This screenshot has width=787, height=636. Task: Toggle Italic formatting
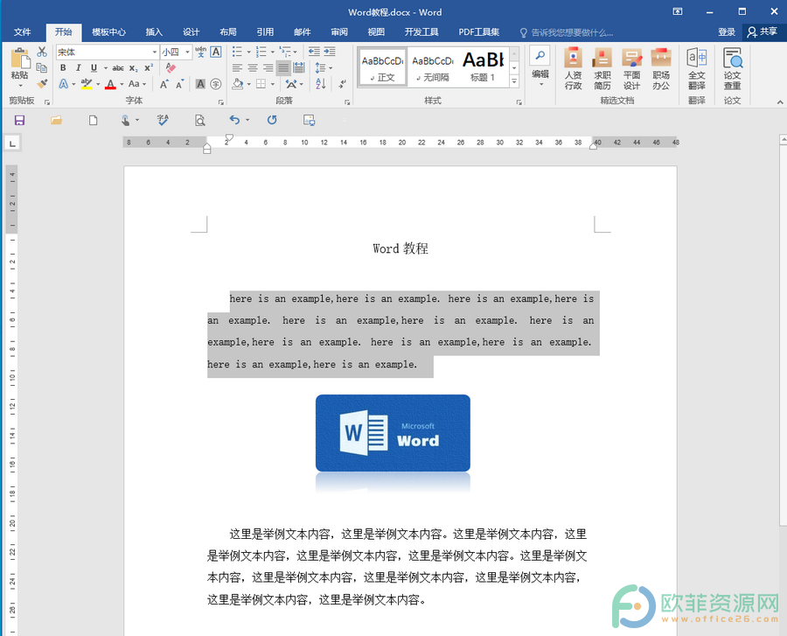pos(79,67)
